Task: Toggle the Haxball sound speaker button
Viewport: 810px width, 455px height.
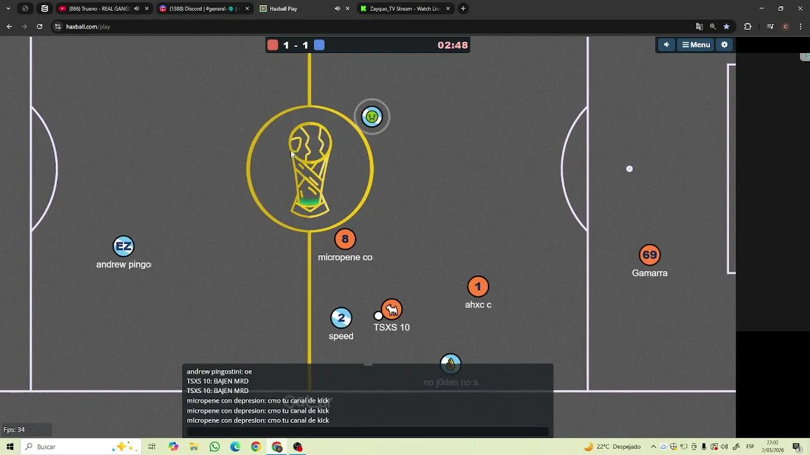Action: [666, 45]
